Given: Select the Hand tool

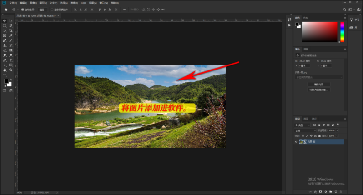Looking at the screenshot, I should coord(5,70).
